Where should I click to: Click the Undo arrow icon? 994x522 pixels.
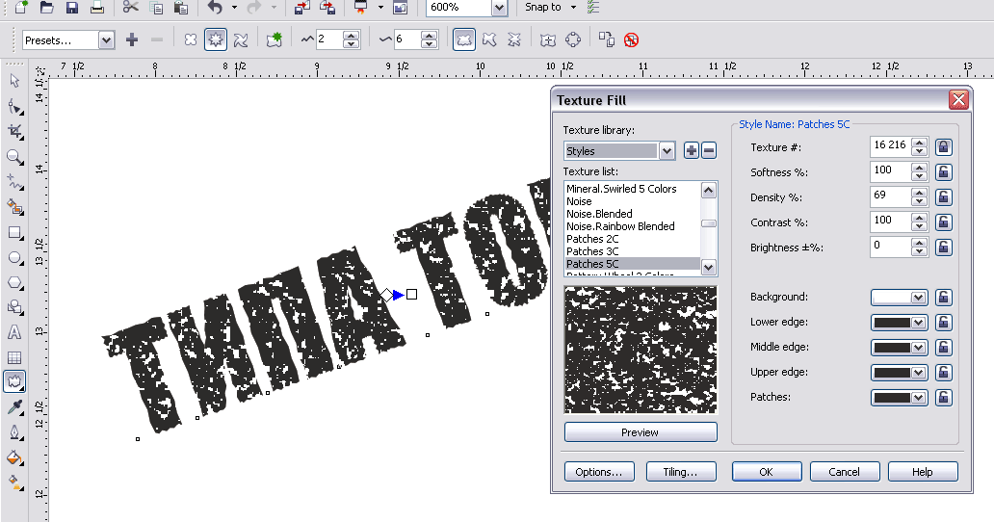(215, 8)
